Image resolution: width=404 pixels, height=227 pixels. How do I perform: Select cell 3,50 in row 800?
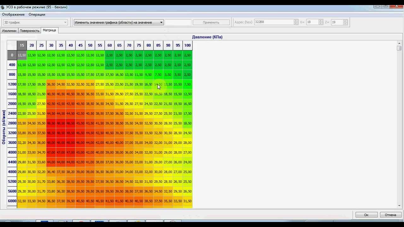click(178, 75)
